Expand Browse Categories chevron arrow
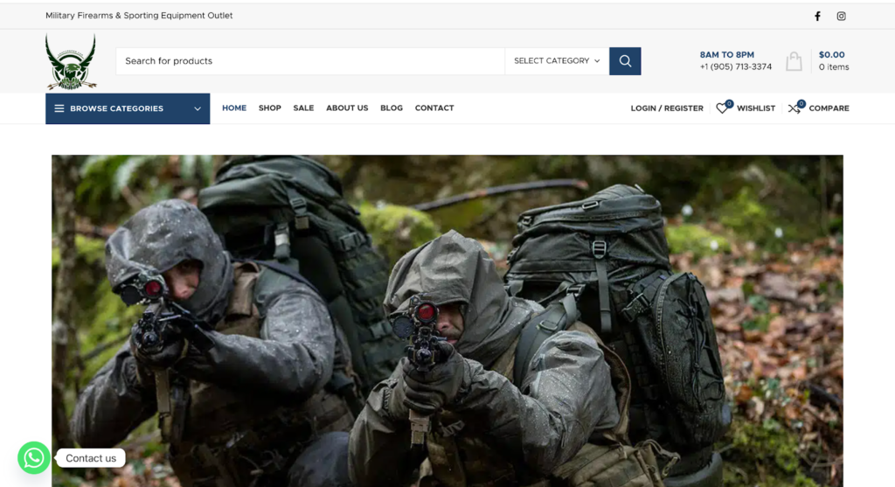The height and width of the screenshot is (487, 895). click(198, 108)
